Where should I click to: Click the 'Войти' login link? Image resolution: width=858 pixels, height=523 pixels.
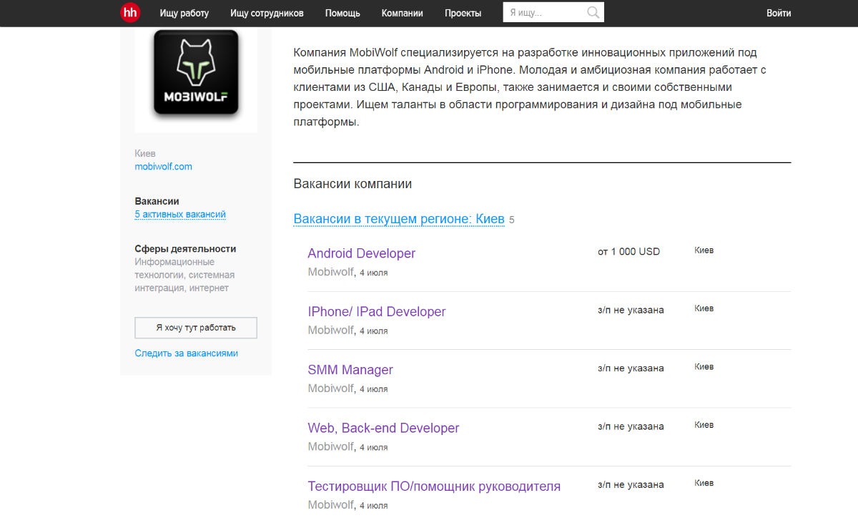point(778,13)
